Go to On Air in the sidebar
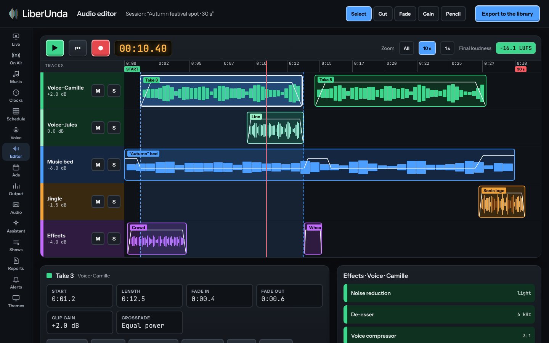Screen dimensions: 549x343 (x=16, y=58)
